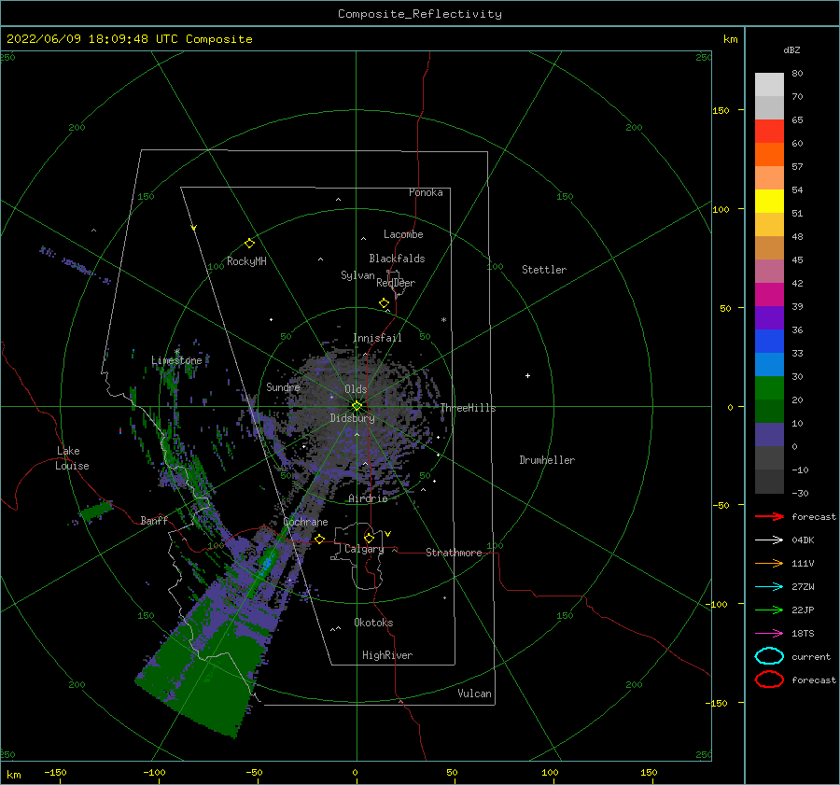The height and width of the screenshot is (785, 840).
Task: Click the RedDeer city label
Action: [x=396, y=283]
